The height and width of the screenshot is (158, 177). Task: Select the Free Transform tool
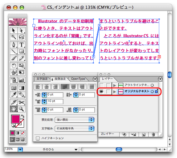pyautogui.click(x=22, y=72)
